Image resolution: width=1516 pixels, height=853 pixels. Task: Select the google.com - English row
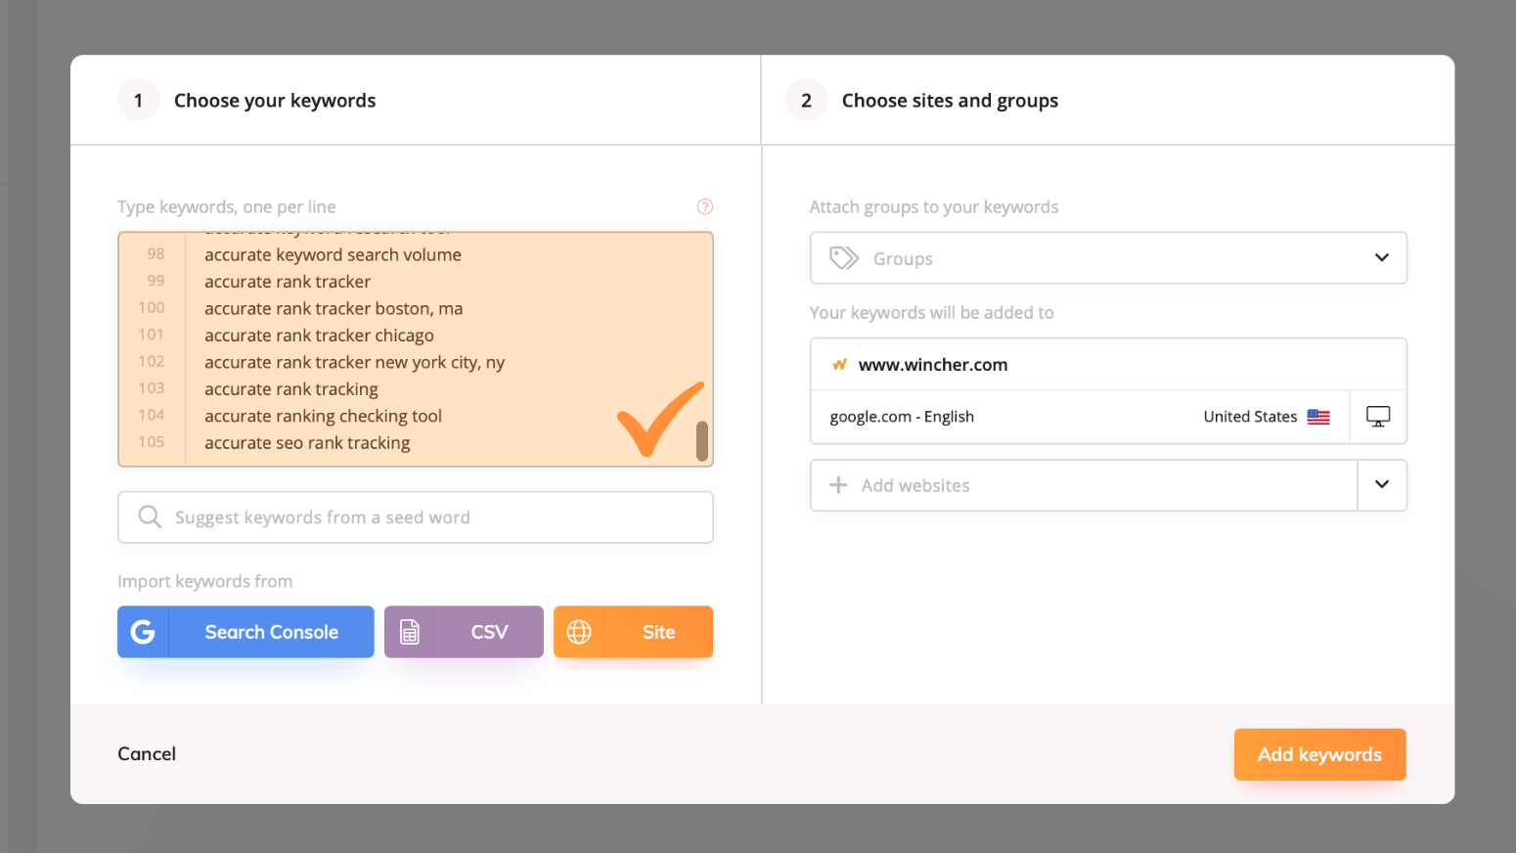point(1076,416)
